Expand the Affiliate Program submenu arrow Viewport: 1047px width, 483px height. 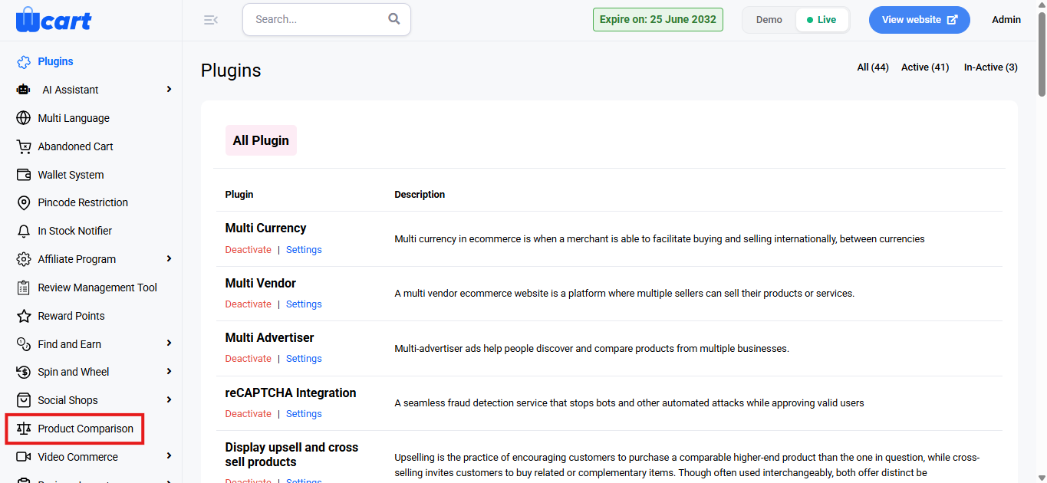click(x=169, y=259)
